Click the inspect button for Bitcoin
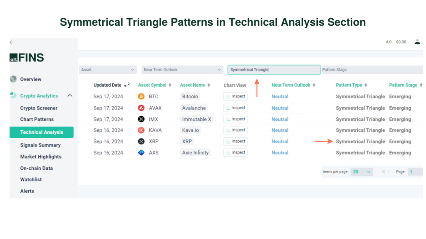This screenshot has height=239, width=426. tap(235, 96)
